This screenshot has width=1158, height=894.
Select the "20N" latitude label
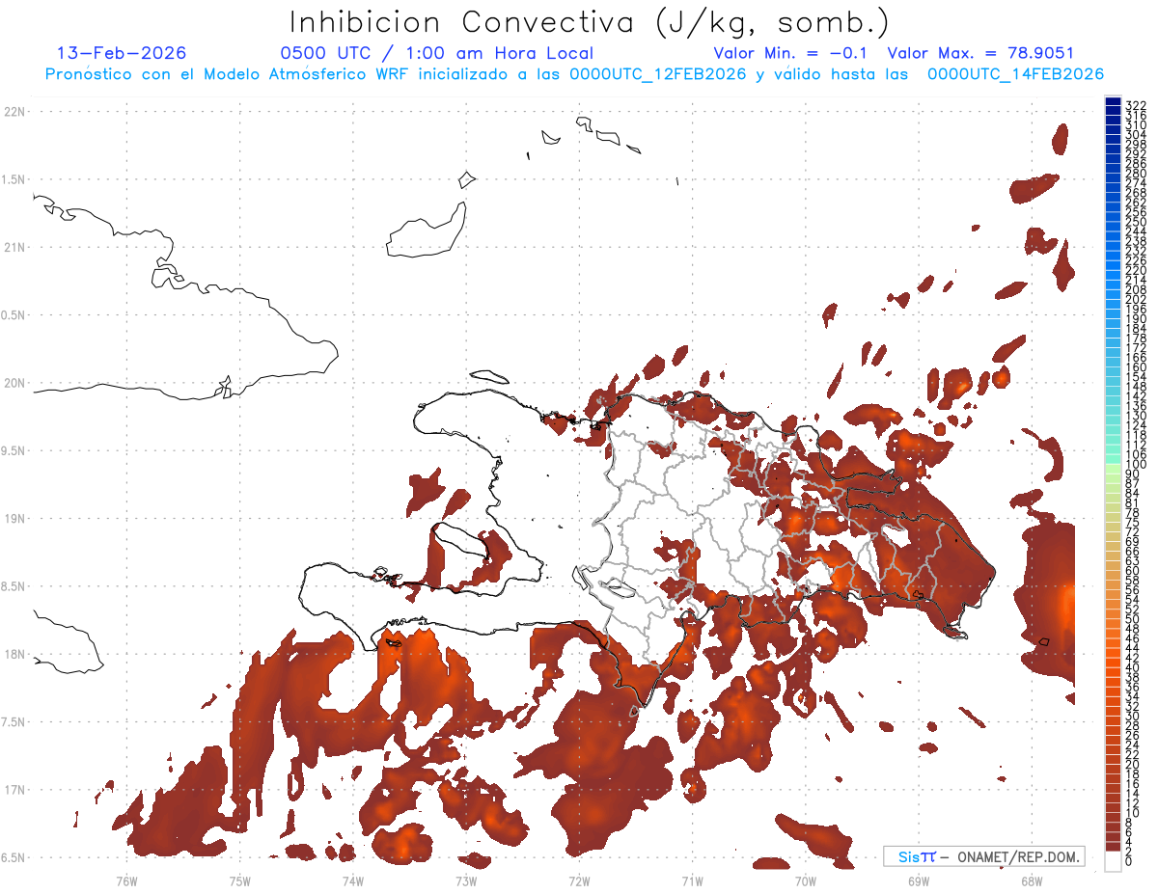coord(14,383)
